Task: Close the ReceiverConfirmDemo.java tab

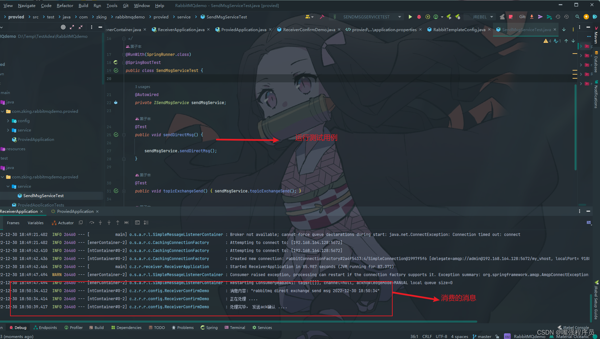Action: click(339, 29)
